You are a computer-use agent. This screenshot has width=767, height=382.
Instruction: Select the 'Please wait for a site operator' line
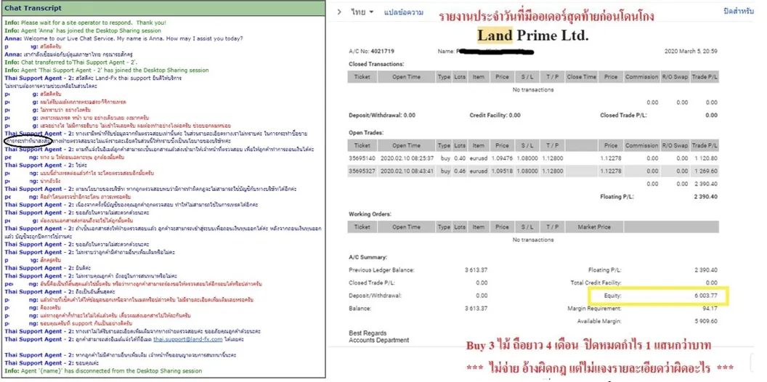(x=85, y=23)
